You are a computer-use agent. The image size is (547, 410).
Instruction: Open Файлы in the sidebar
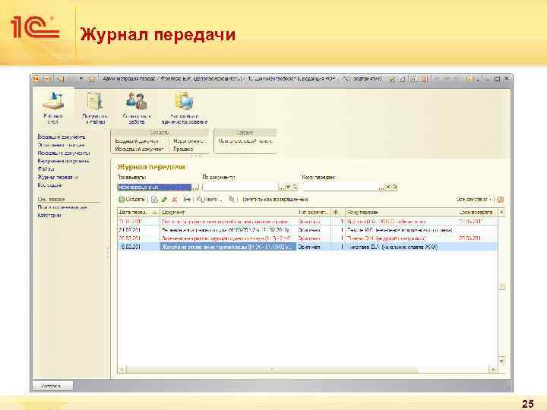coord(46,169)
